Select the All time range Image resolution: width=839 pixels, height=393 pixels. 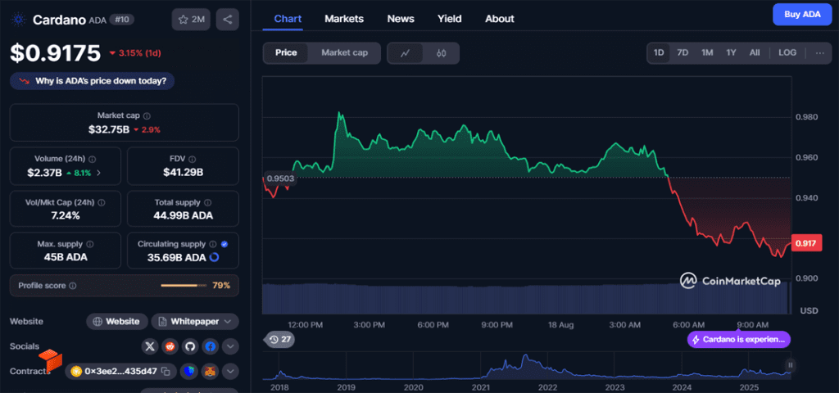[x=755, y=53]
